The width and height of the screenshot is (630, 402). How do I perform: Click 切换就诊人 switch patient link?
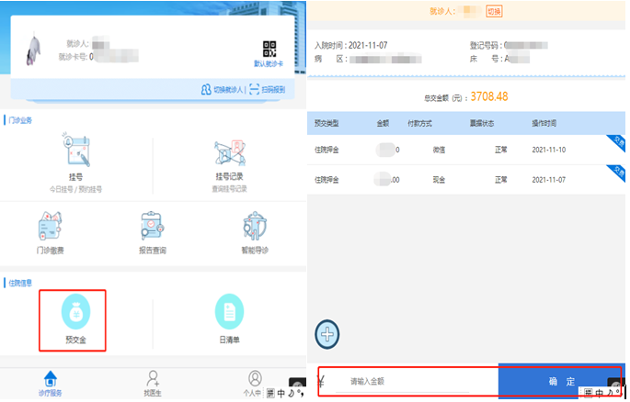coord(222,89)
